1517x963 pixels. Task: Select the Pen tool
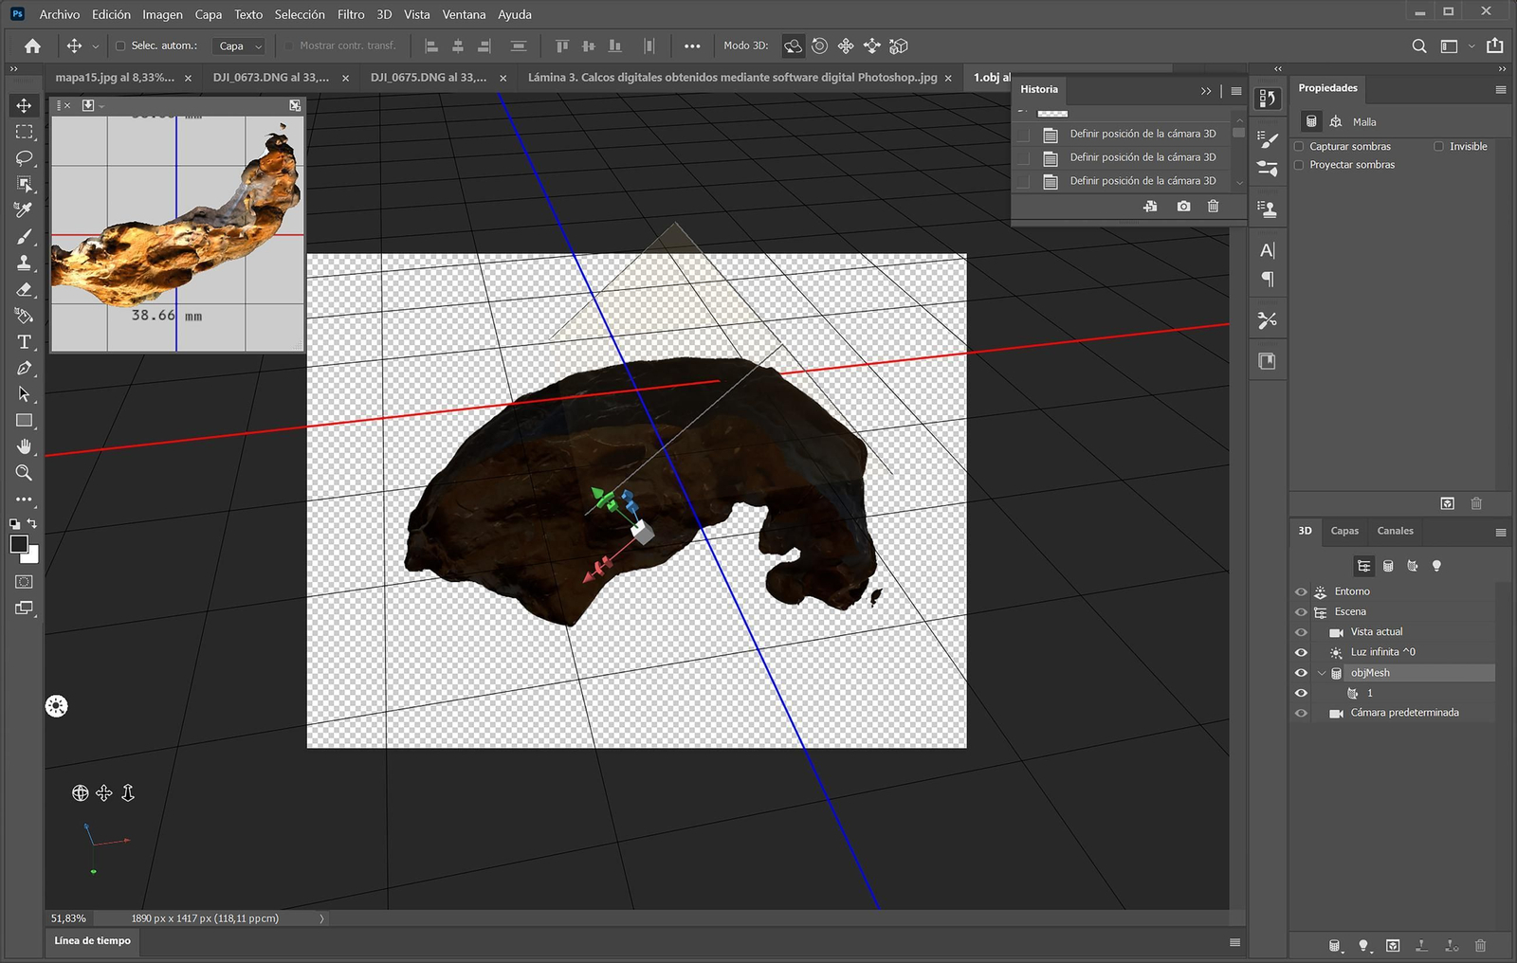(x=25, y=368)
